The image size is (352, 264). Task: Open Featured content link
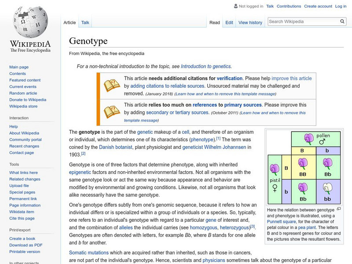coord(25,80)
